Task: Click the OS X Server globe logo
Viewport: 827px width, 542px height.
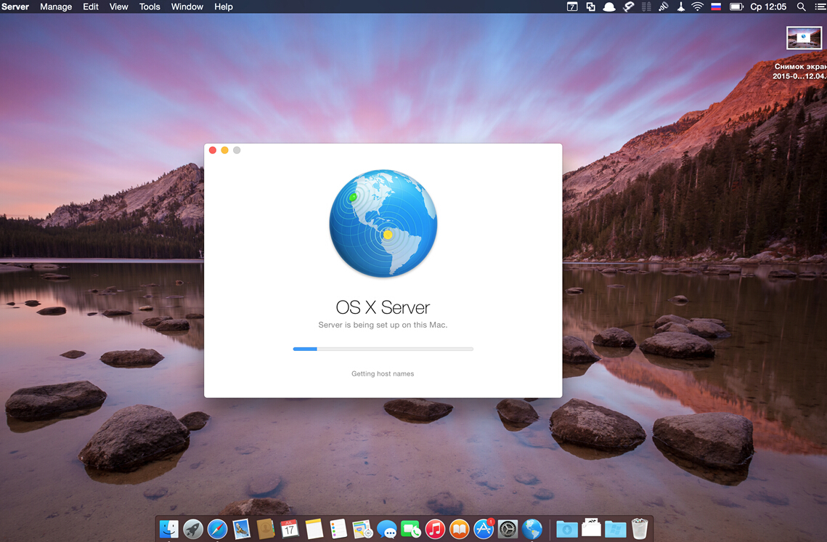Action: [x=383, y=224]
